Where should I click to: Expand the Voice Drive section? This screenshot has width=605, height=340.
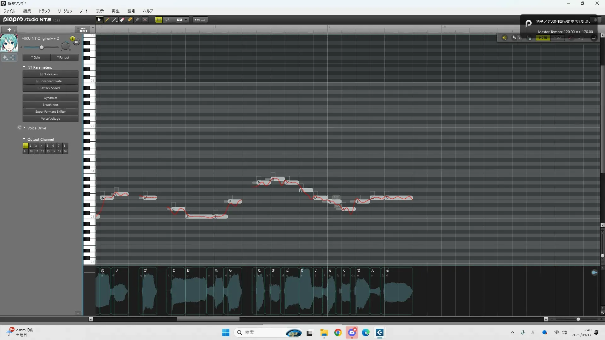click(24, 128)
